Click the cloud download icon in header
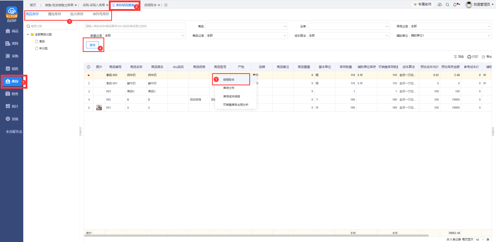 (x=440, y=5)
